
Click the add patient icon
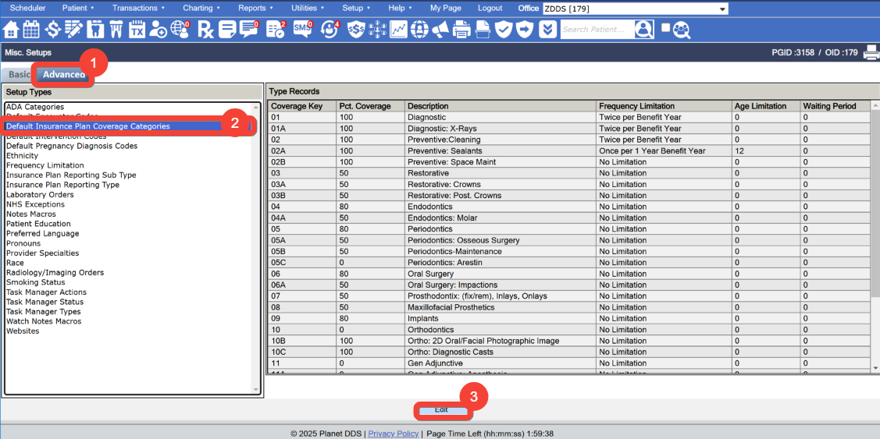[159, 29]
